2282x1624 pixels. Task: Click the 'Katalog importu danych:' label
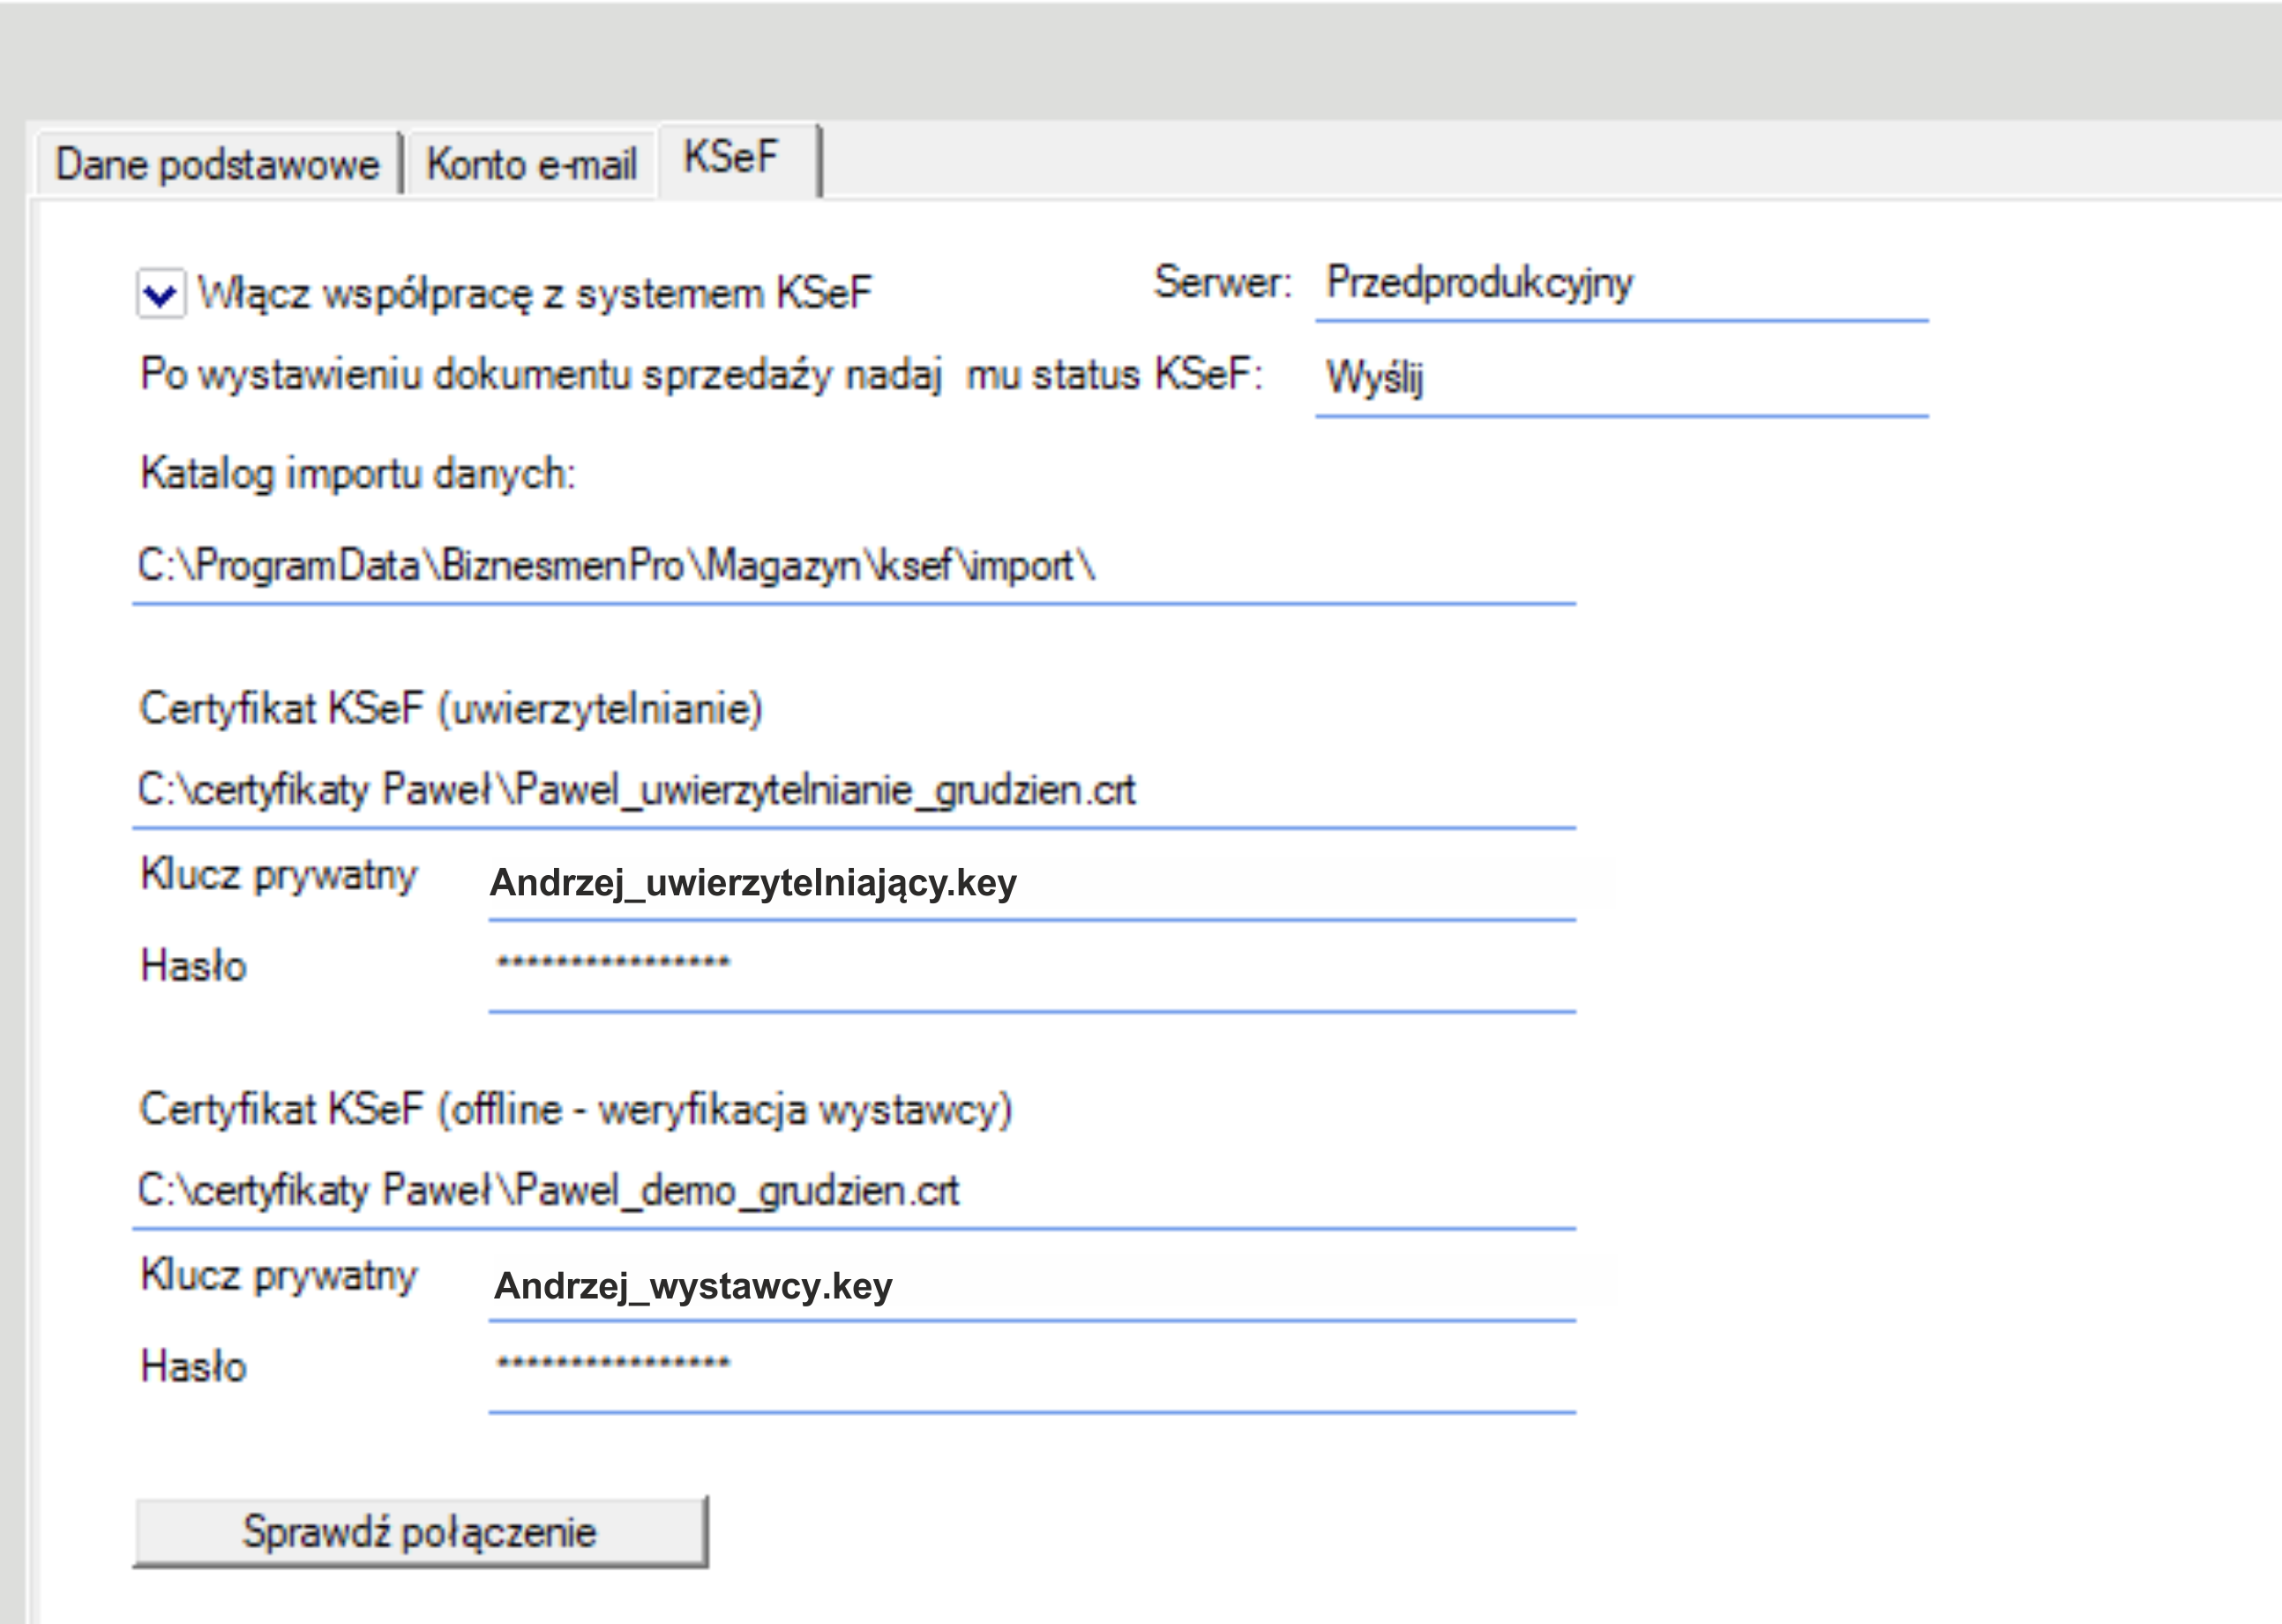click(358, 474)
